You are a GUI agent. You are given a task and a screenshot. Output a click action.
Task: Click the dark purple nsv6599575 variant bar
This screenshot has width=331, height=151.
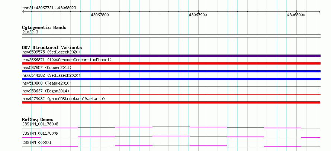coord(171,56)
